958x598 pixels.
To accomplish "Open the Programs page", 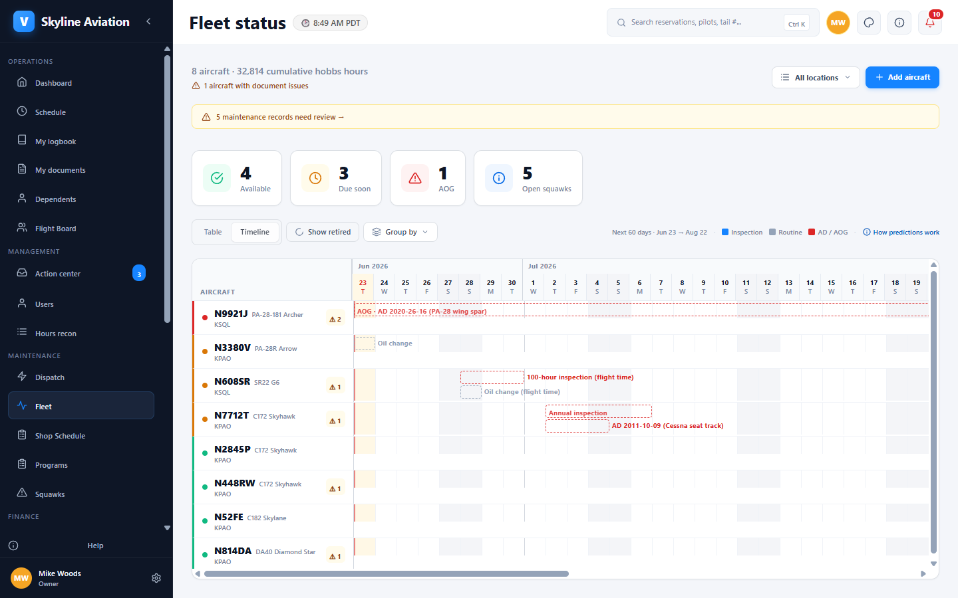I will (x=81, y=465).
